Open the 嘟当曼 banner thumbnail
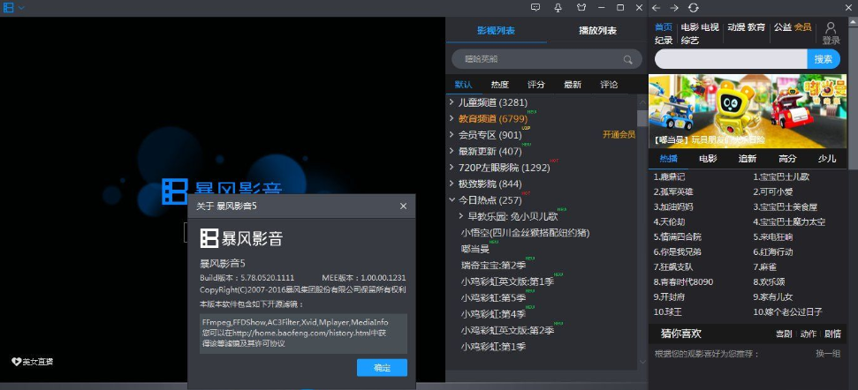This screenshot has height=390, width=858. coord(747,111)
